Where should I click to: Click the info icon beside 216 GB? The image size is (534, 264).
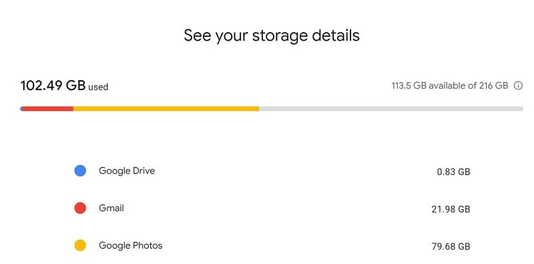click(518, 86)
